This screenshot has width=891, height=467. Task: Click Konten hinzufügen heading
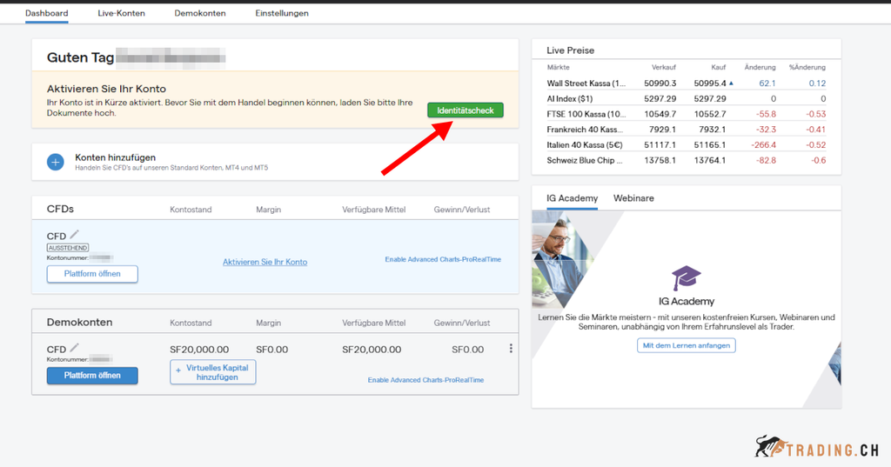(x=116, y=157)
